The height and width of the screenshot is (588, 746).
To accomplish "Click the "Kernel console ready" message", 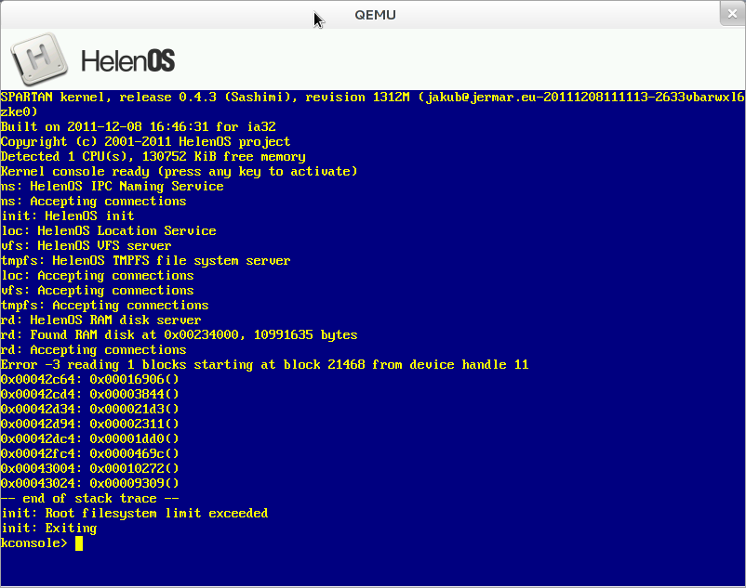I will [x=179, y=172].
